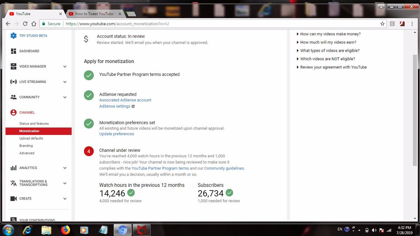Click the new tab button

tap(131, 14)
